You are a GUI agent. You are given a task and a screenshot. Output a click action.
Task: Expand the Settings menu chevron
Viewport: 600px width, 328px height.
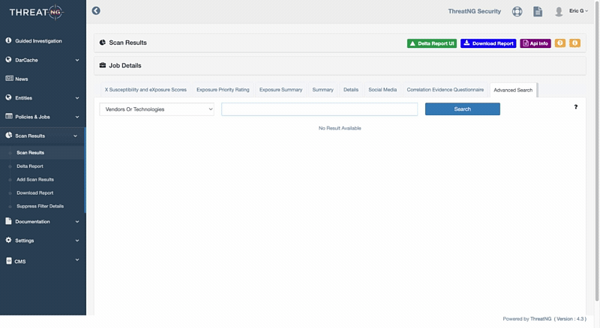point(77,240)
